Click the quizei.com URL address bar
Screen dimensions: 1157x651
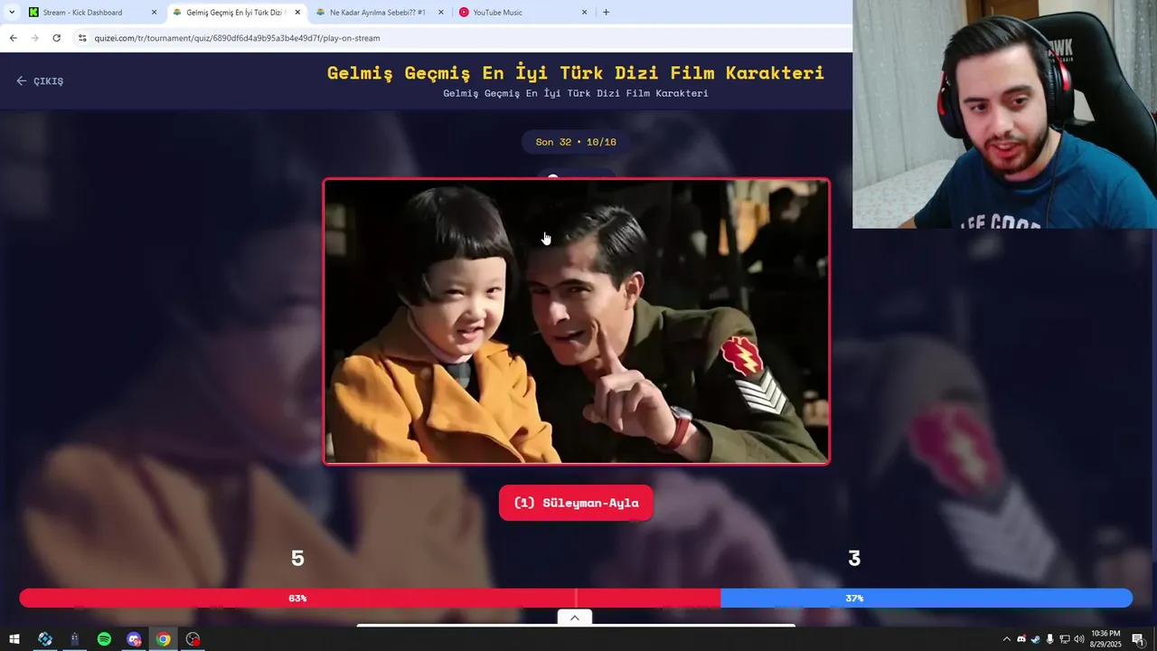(237, 38)
